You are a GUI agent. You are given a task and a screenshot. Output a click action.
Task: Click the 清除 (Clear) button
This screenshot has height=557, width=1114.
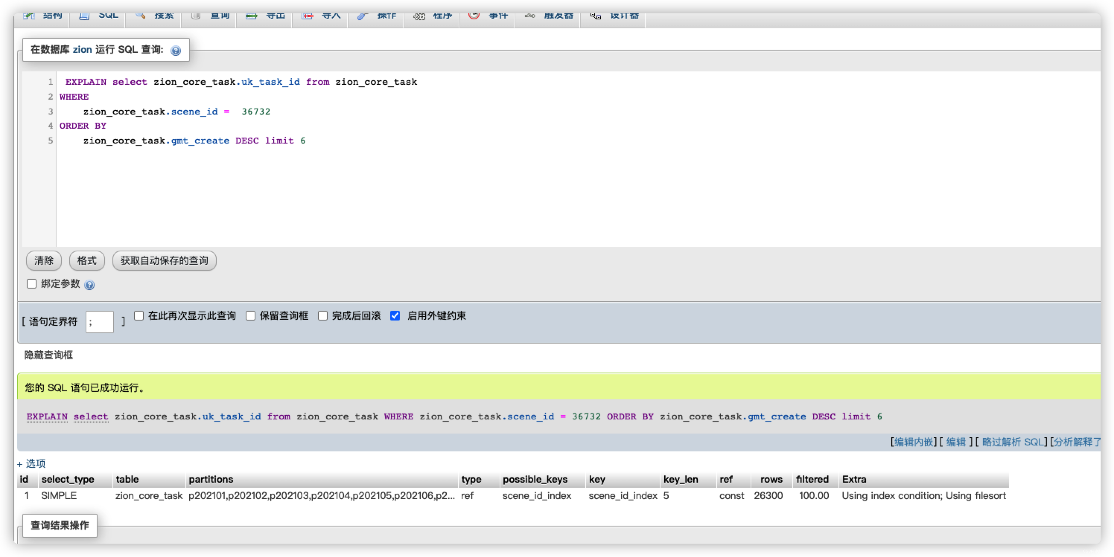(x=44, y=260)
